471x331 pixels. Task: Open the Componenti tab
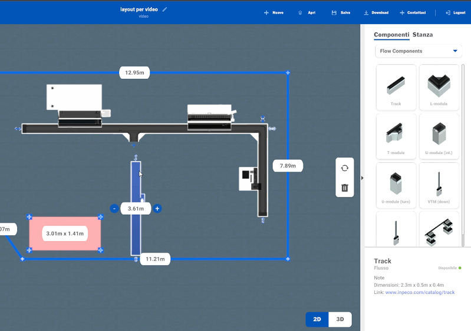click(391, 35)
